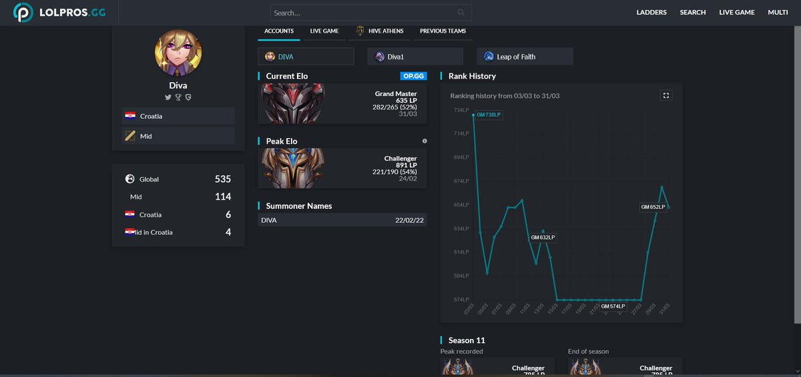
Task: Click the Diva player name
Action: tap(178, 85)
